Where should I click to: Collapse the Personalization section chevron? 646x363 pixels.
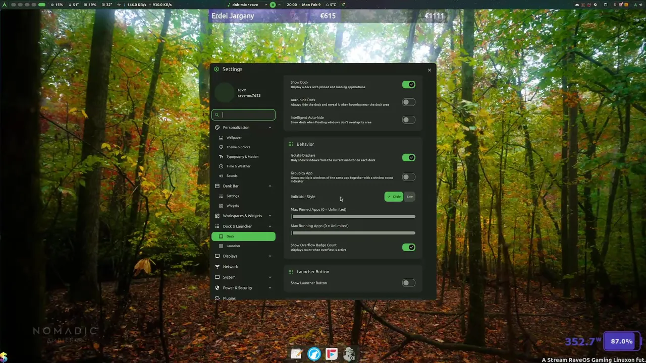tap(270, 128)
